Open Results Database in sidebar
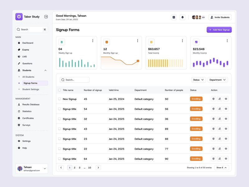 pos(31,104)
